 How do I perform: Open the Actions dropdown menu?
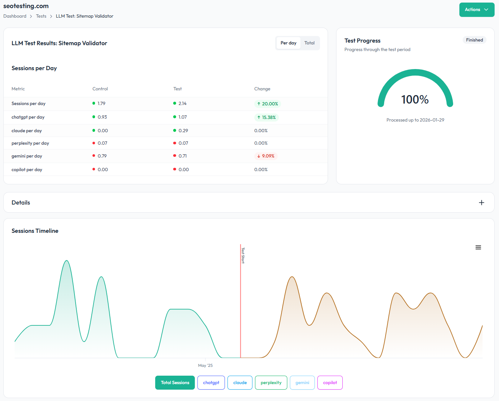point(477,10)
